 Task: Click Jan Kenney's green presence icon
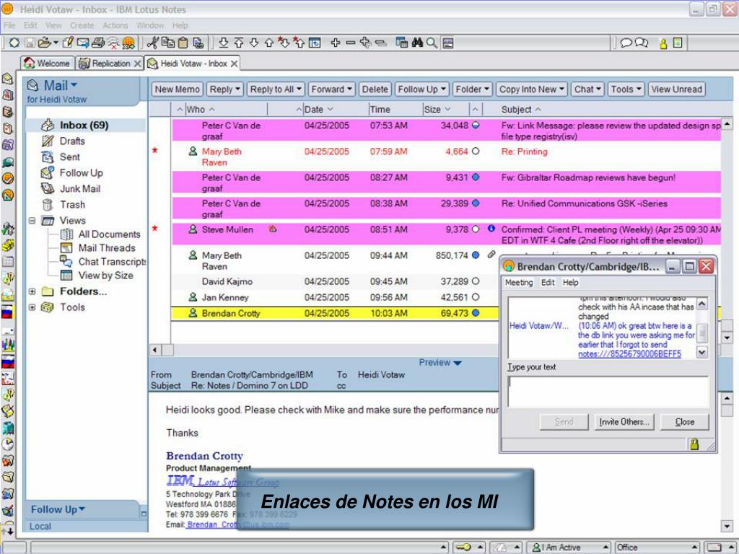[x=193, y=297]
